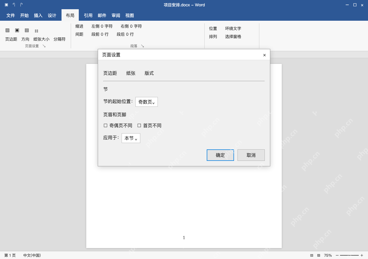
Task: Select the 布局 ribbon tab
Action: tap(70, 15)
